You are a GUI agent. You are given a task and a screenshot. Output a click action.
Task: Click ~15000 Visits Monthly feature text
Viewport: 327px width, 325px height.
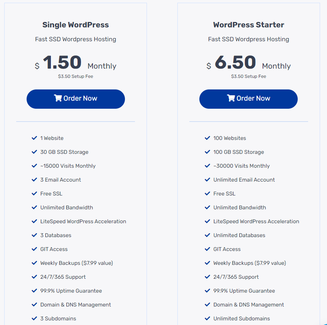[68, 166]
